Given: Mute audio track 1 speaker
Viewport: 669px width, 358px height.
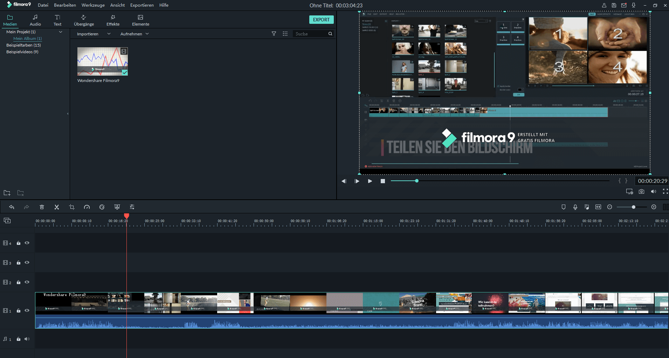Looking at the screenshot, I should (x=27, y=339).
